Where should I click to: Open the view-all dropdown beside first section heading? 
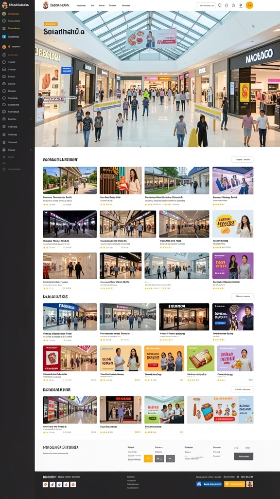coord(242,159)
